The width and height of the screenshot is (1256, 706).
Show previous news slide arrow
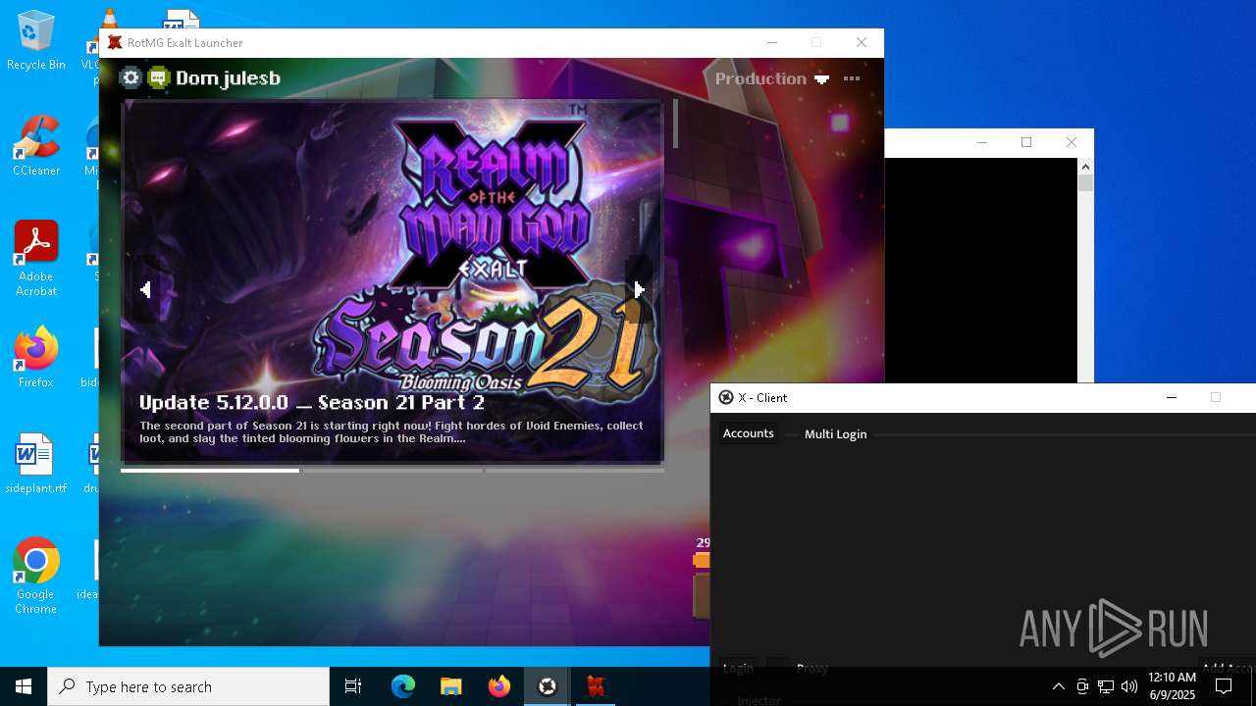(x=145, y=289)
